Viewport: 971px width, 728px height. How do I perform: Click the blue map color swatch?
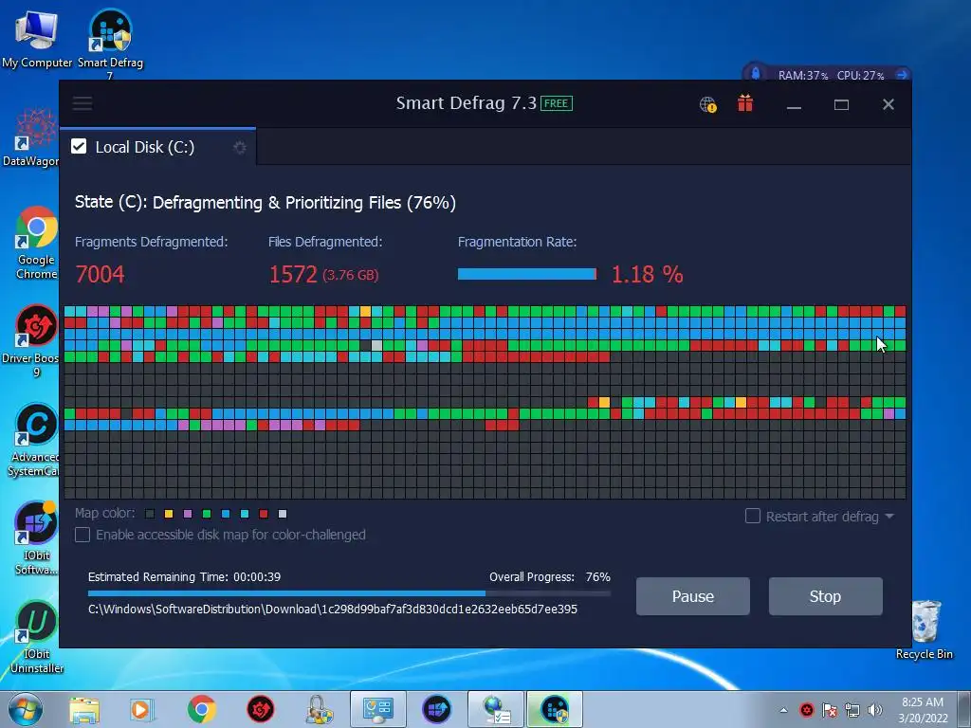(x=226, y=514)
